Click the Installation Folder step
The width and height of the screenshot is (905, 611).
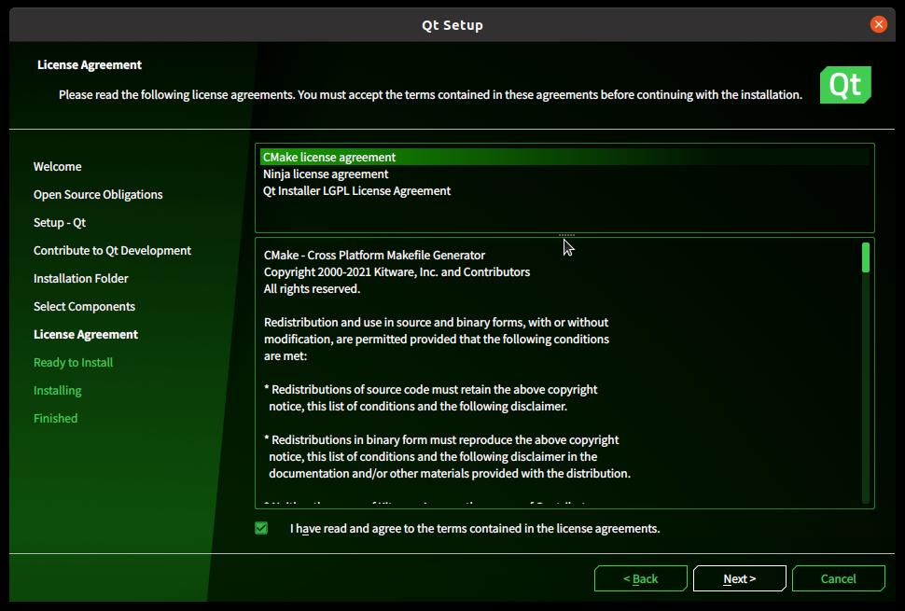pos(81,278)
